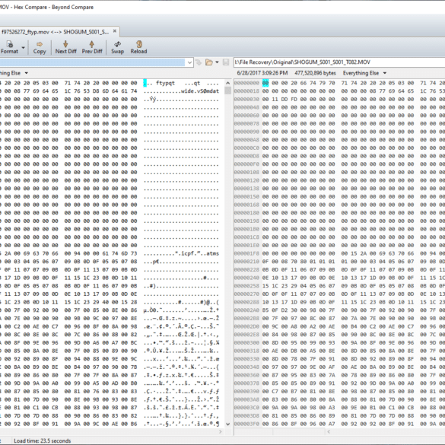Viewport: 445px width, 445px height.
Task: Go to the Prev Diff
Action: [x=92, y=47]
